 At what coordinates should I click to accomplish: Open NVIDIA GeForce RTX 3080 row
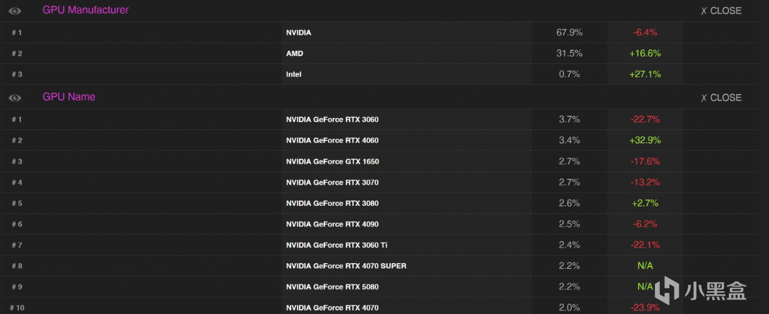[332, 203]
